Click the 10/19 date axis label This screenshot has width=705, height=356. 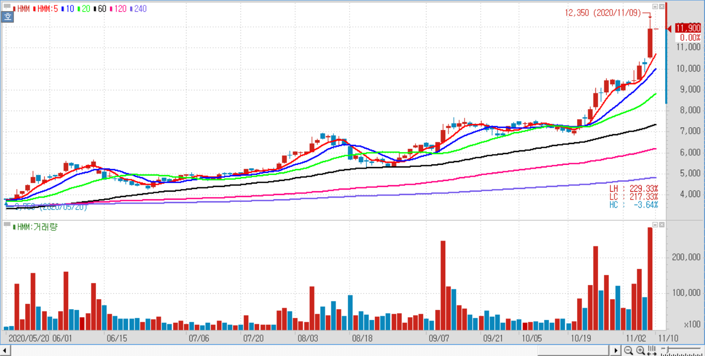(581, 338)
